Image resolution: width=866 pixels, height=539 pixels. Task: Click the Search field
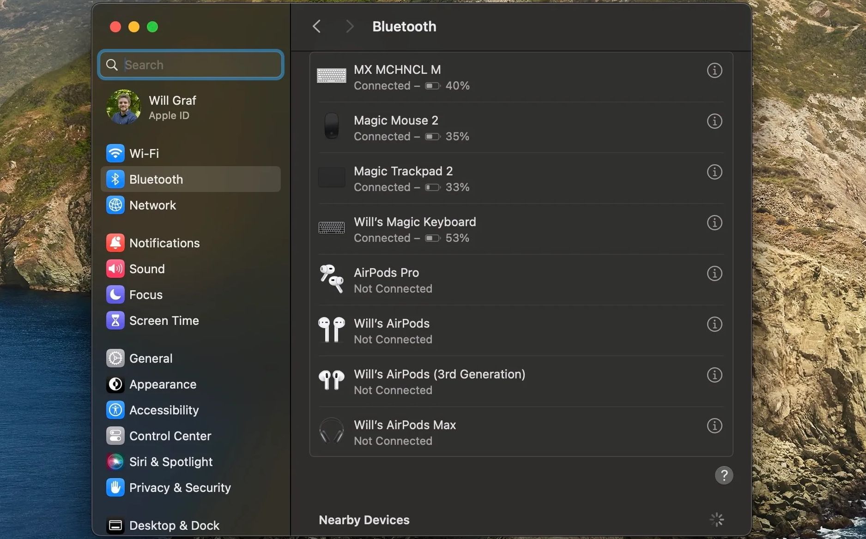(190, 65)
